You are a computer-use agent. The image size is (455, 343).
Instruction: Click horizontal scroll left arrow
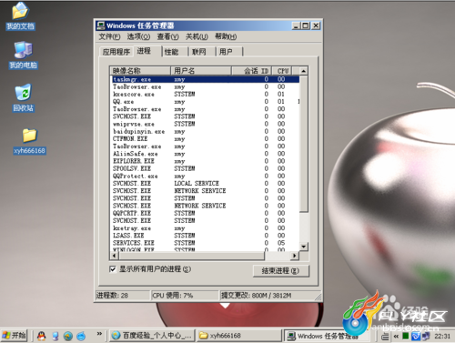(115, 256)
